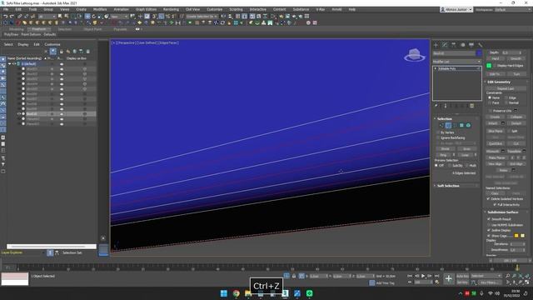Open the Graph Editors menu
533x300 pixels.
pyautogui.click(x=147, y=9)
